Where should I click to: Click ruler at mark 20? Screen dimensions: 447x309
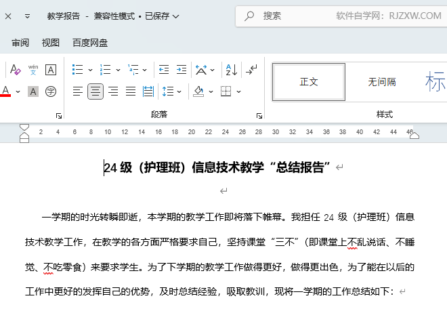click(192, 132)
